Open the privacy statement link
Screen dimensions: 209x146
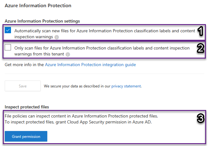point(126,86)
